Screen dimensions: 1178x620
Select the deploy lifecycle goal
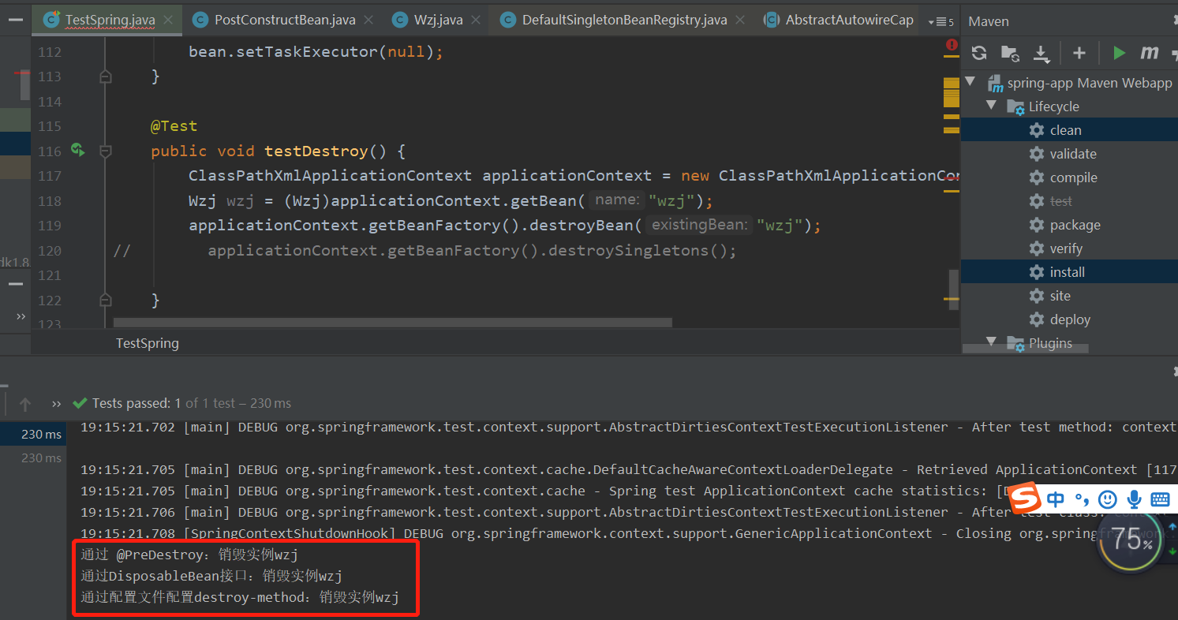click(1069, 319)
